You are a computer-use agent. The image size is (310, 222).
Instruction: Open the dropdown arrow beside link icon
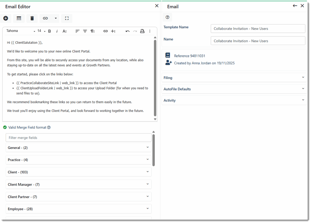click(56, 18)
